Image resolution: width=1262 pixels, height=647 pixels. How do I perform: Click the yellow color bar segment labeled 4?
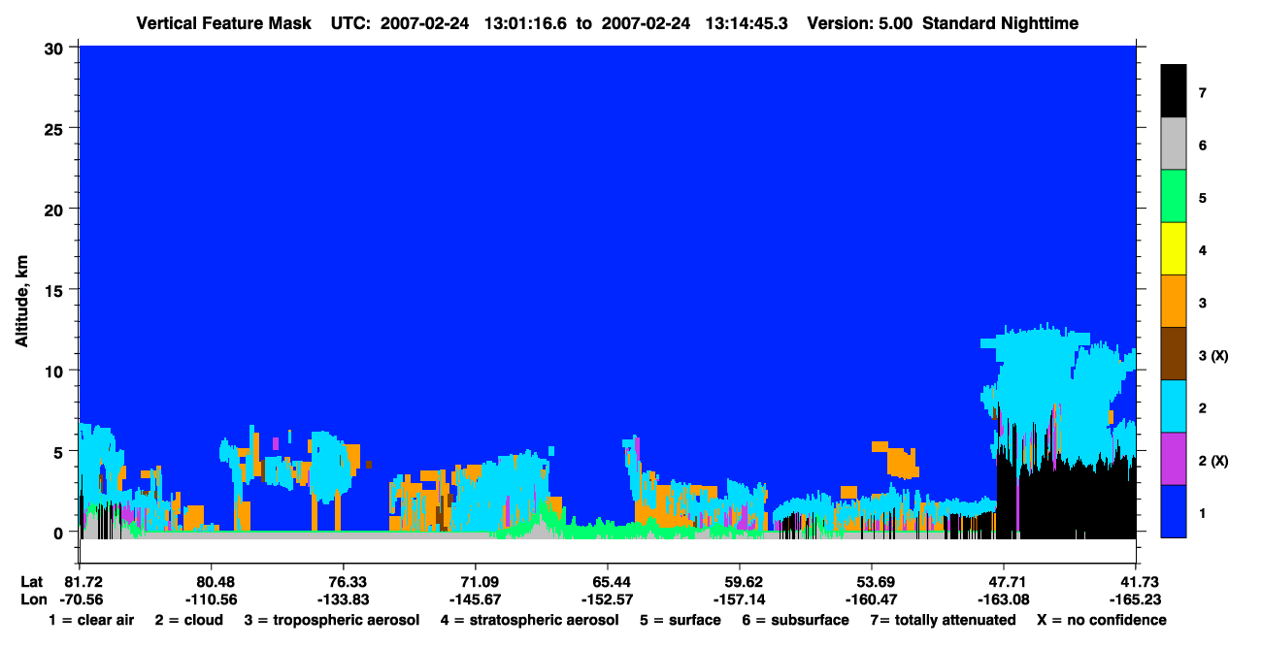1174,249
